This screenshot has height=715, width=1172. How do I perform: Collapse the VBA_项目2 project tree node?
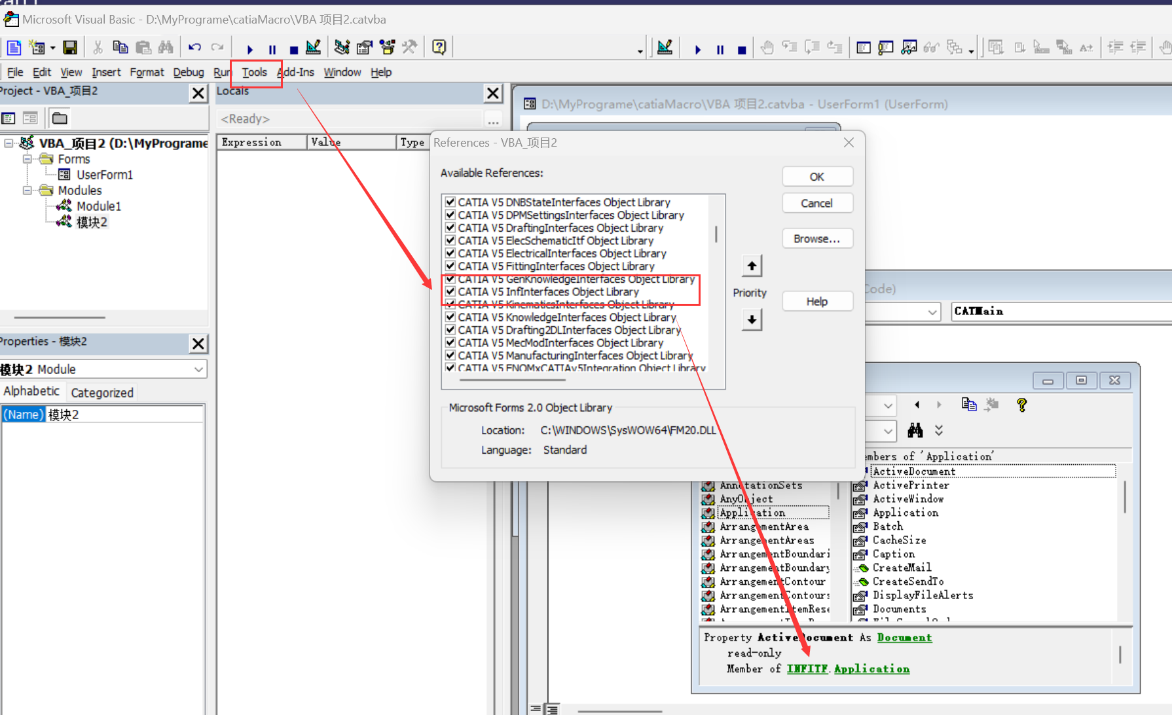[9, 143]
